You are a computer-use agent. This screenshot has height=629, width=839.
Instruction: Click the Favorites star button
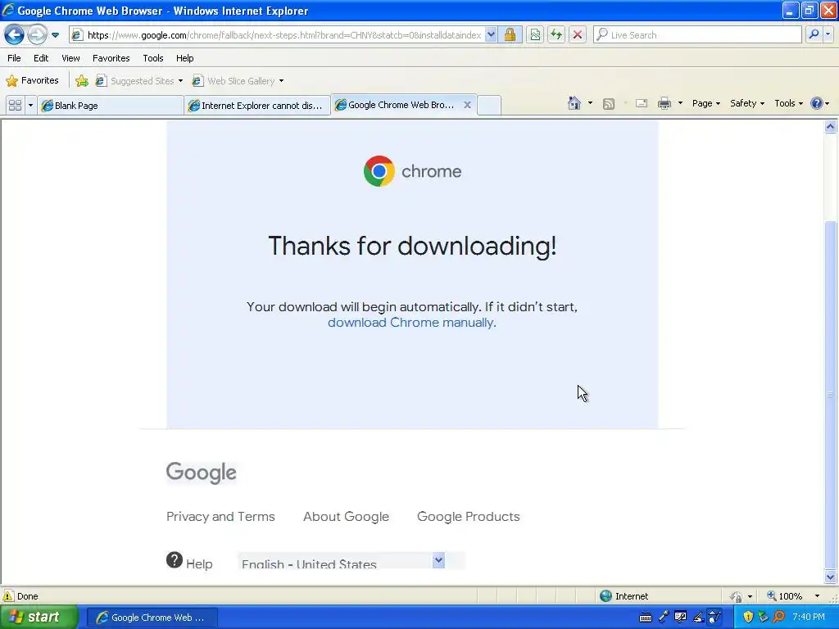click(32, 81)
